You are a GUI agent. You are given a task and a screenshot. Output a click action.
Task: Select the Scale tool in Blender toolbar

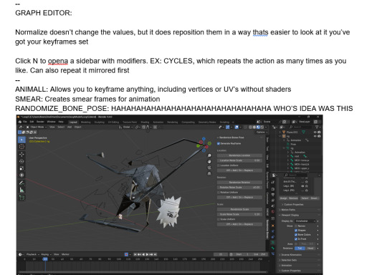21,168
